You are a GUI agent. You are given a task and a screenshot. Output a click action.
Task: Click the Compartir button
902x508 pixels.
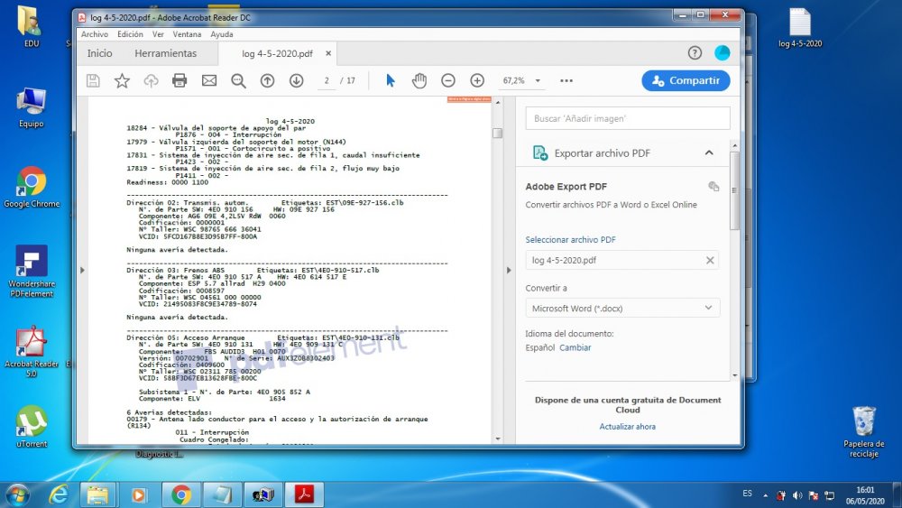pos(686,80)
